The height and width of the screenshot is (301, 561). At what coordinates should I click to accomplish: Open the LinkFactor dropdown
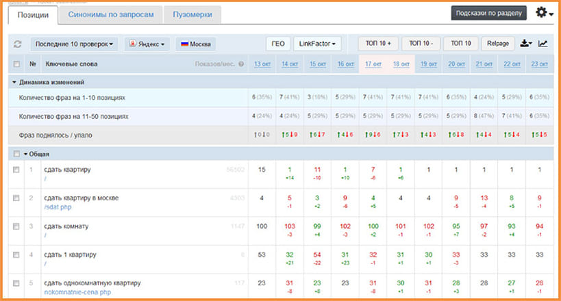click(x=317, y=44)
